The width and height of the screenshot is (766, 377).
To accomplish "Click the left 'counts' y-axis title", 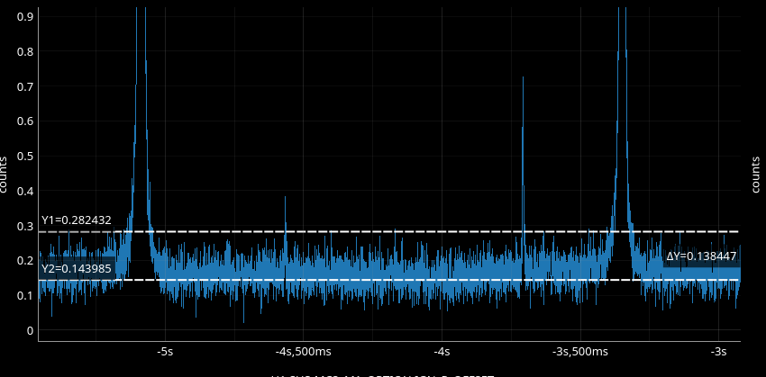I will [5, 175].
